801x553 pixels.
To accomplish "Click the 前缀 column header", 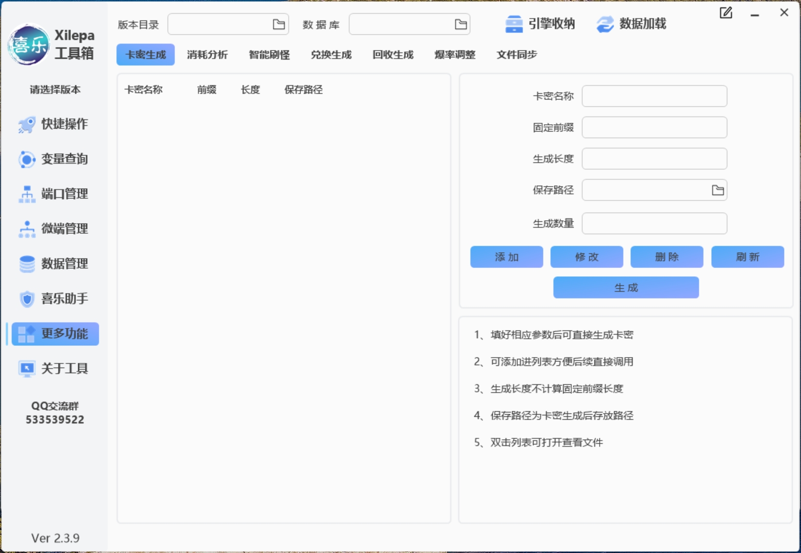I will pyautogui.click(x=206, y=90).
